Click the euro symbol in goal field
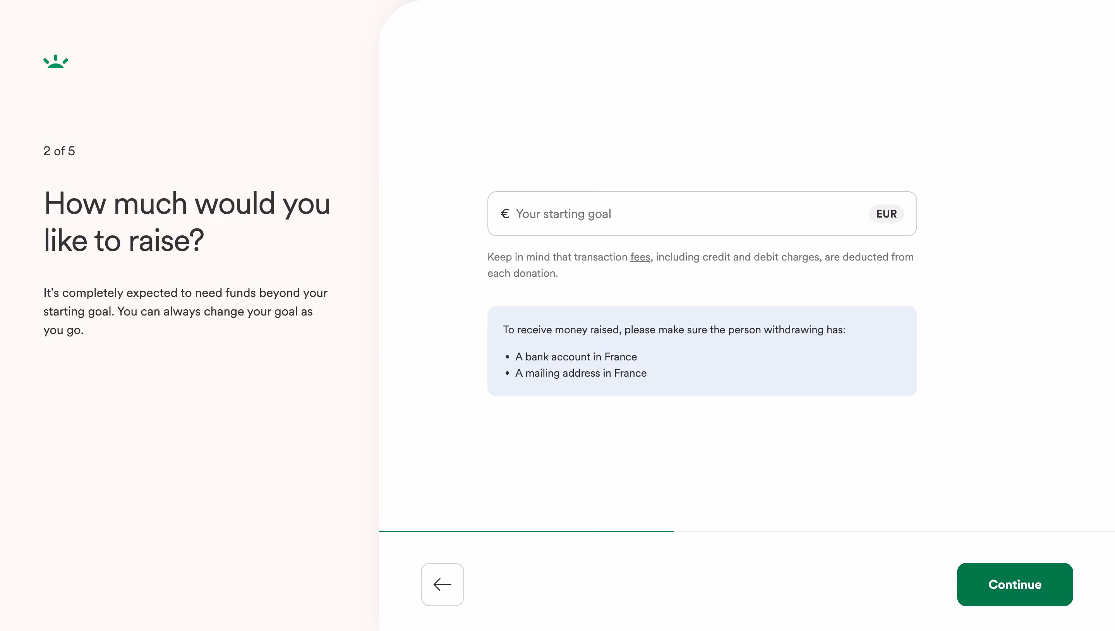This screenshot has height=631, width=1115. point(505,214)
